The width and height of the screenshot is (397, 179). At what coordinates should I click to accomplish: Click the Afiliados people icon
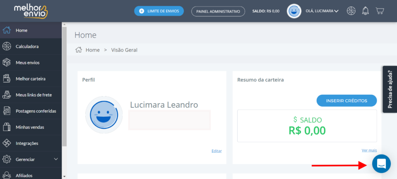[7, 175]
